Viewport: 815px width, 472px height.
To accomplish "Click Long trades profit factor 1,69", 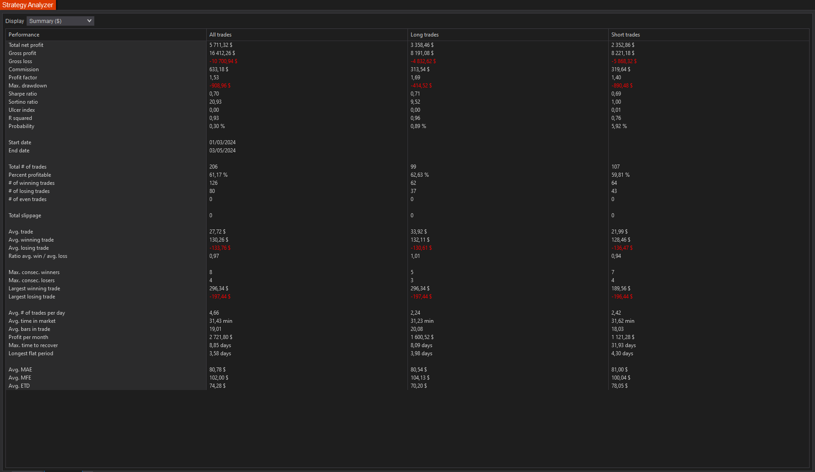I will [x=415, y=78].
